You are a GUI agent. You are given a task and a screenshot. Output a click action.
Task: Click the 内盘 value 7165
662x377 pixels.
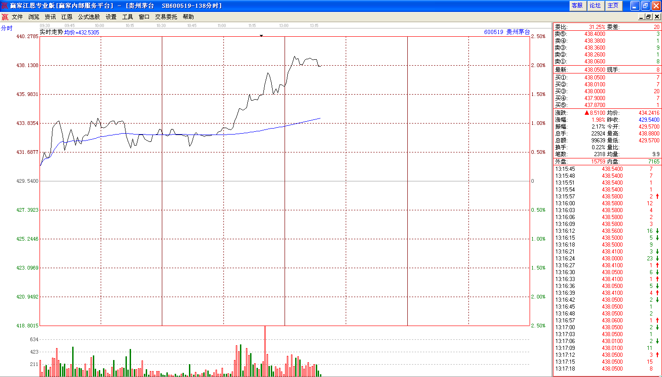pyautogui.click(x=654, y=162)
